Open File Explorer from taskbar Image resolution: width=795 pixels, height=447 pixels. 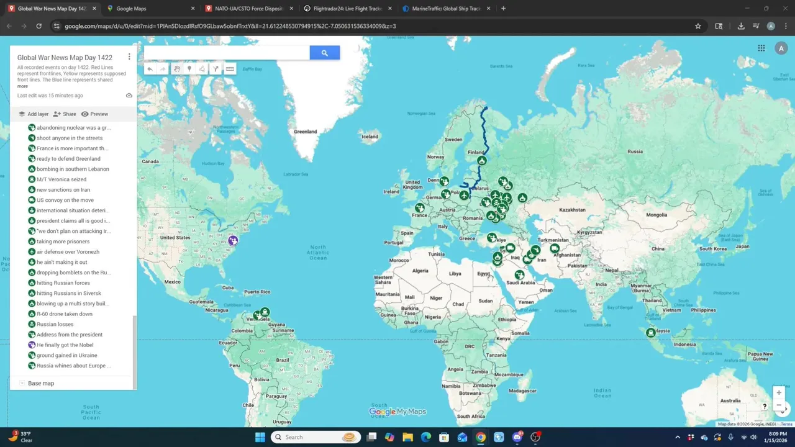click(x=407, y=437)
